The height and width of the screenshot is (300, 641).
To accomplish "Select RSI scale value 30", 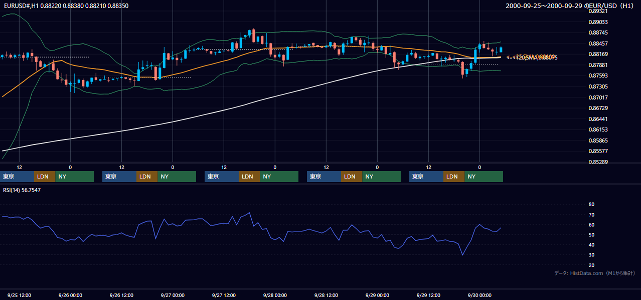I will (x=591, y=255).
